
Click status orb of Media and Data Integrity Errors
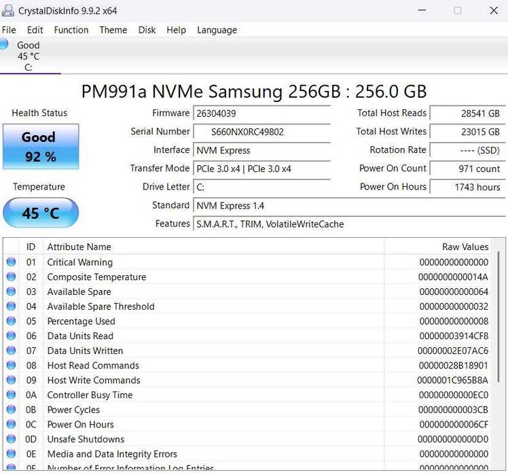(x=11, y=454)
